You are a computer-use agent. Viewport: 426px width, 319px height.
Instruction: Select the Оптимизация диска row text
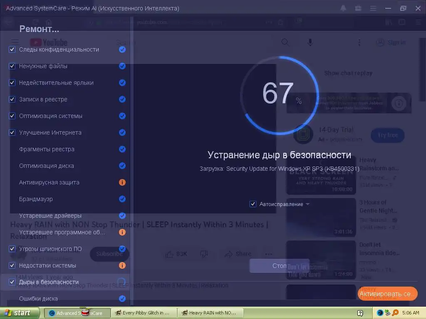click(47, 166)
